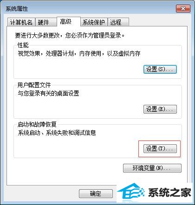Click the administrator login notice text

click(x=70, y=35)
